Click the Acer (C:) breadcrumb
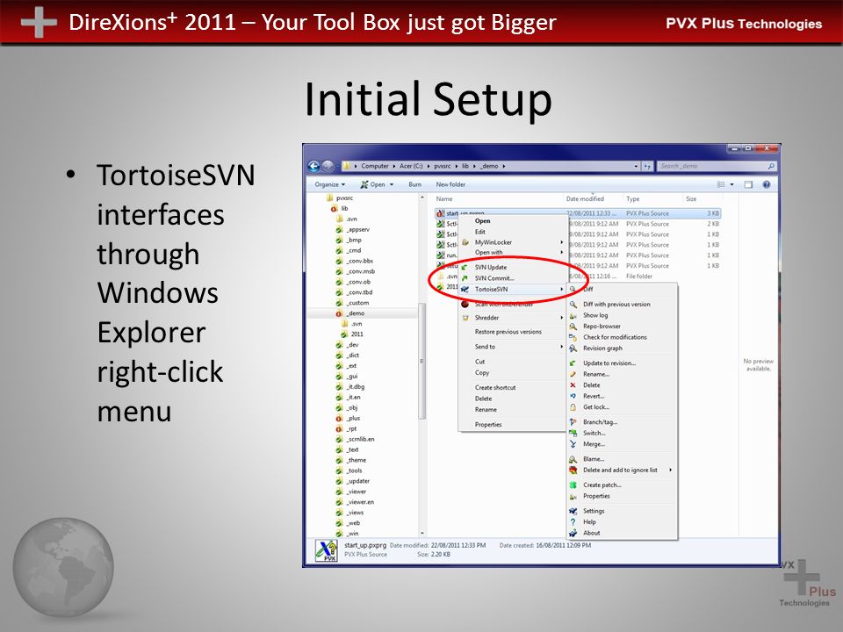 coord(411,166)
